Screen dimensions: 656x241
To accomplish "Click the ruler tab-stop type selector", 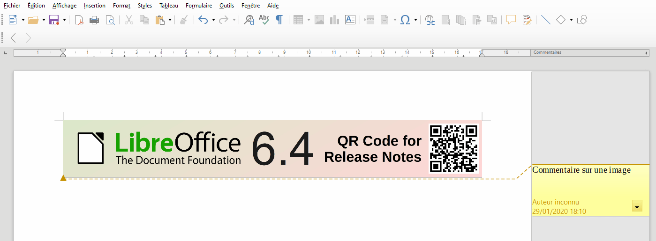I will [6, 52].
